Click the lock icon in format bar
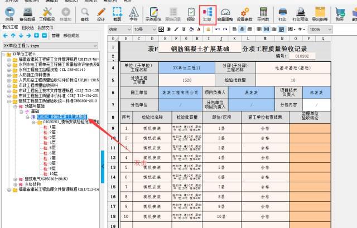 208,30
